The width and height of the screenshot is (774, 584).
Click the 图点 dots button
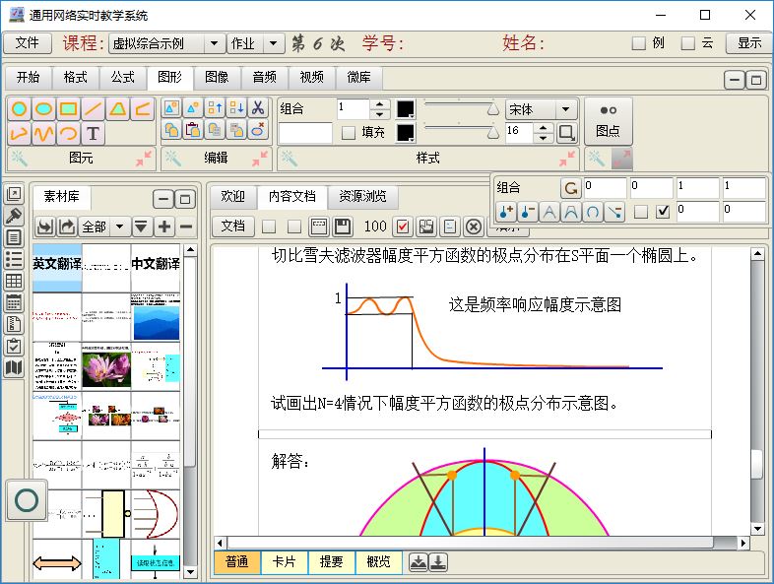coord(609,121)
